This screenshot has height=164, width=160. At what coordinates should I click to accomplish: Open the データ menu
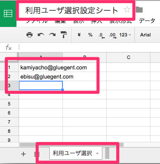coord(147,21)
